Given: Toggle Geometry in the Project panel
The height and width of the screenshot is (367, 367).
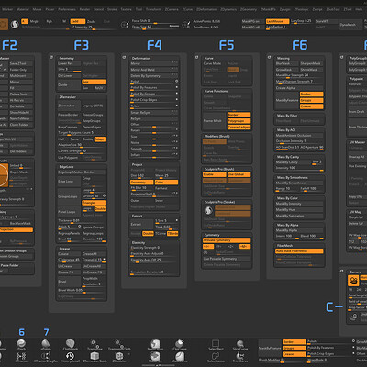Looking at the screenshot, I should click(x=142, y=183).
